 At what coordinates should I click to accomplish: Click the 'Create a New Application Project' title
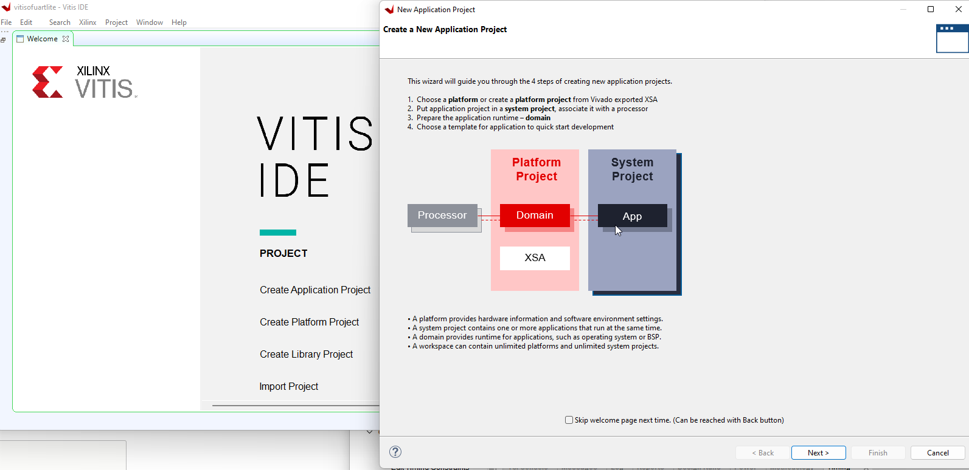(x=445, y=30)
